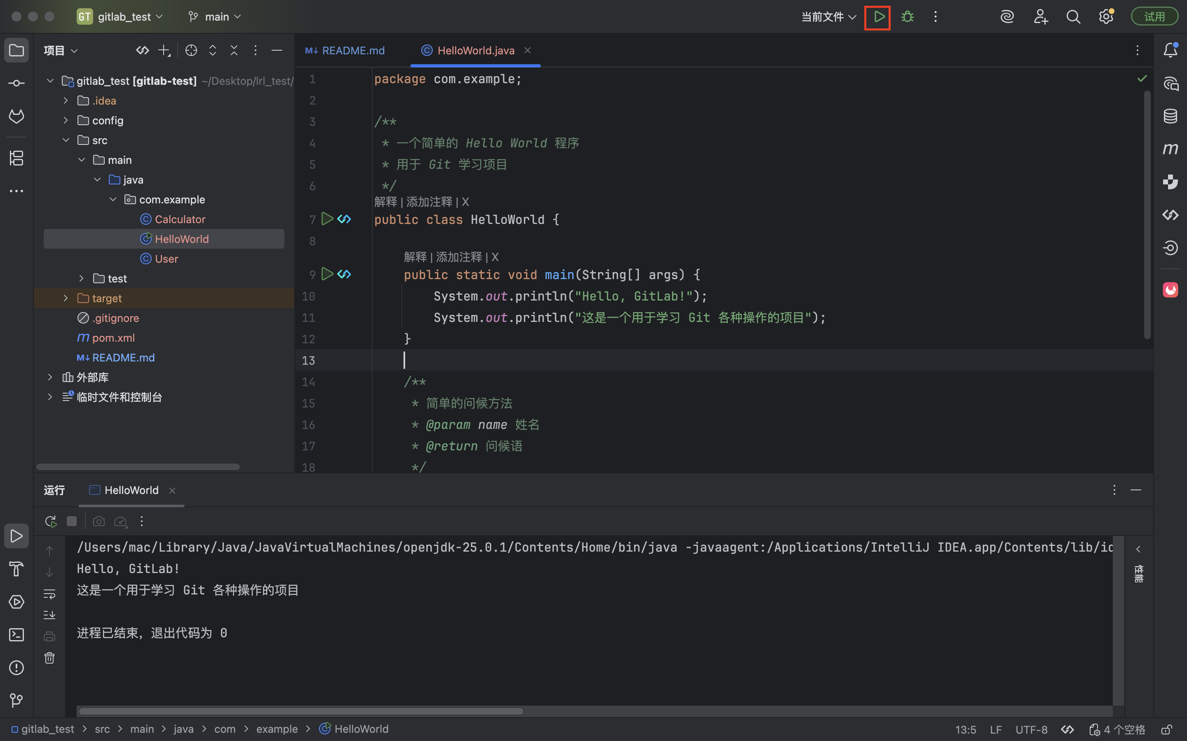Open the Database tool window

1171,116
